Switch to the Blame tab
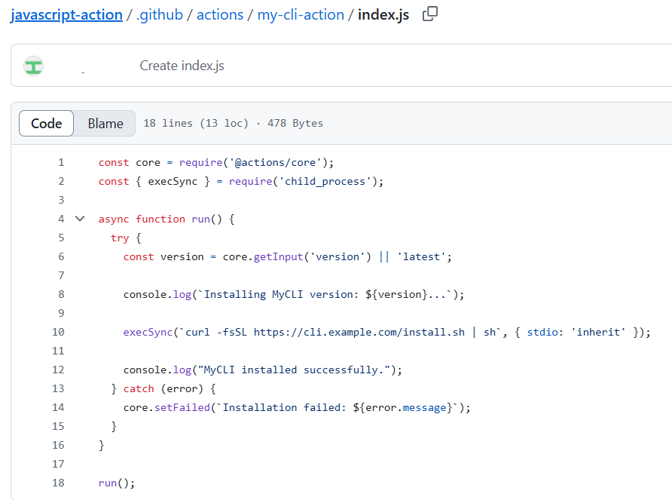The width and height of the screenshot is (672, 500). [x=105, y=123]
